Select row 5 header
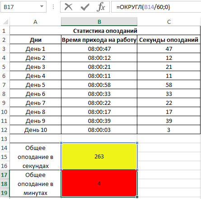The height and width of the screenshot is (199, 201). point(5,67)
